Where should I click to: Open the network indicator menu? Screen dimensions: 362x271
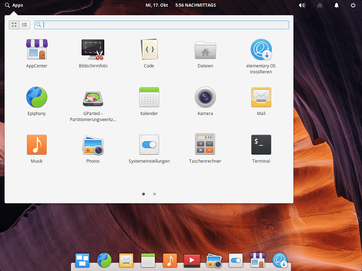[320, 5]
